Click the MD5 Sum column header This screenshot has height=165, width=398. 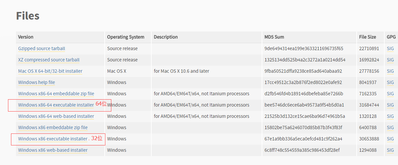274,37
